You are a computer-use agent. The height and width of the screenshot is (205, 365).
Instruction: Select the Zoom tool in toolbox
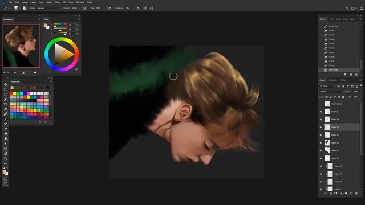tap(5, 158)
